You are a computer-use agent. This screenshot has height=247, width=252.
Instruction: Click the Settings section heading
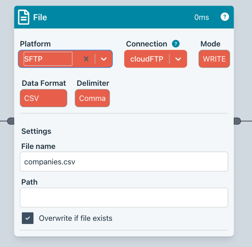pos(36,131)
